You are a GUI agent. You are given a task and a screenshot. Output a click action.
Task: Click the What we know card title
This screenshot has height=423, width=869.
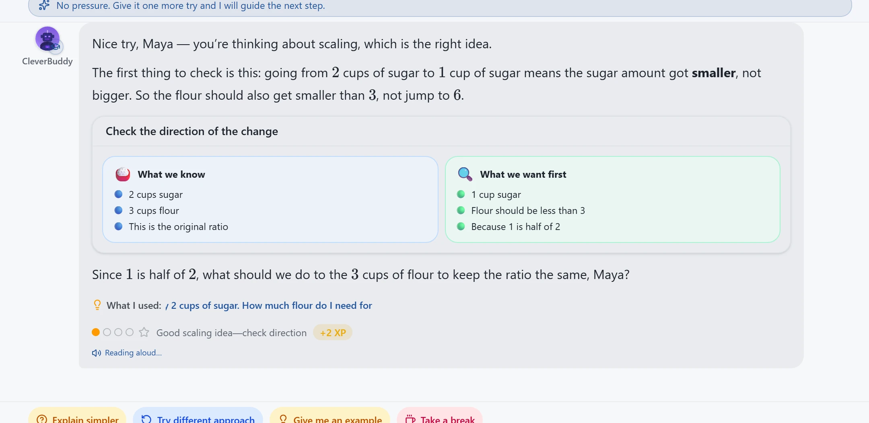click(x=171, y=175)
